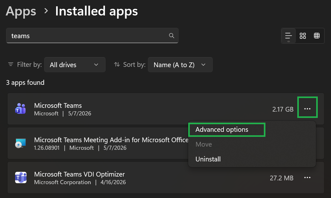Click the greyed-out Move menu entry
The width and height of the screenshot is (331, 198).
[204, 144]
